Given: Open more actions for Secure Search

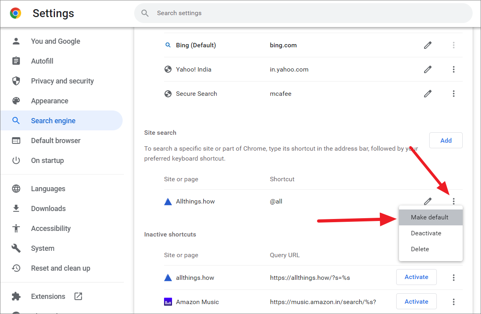Looking at the screenshot, I should point(454,94).
